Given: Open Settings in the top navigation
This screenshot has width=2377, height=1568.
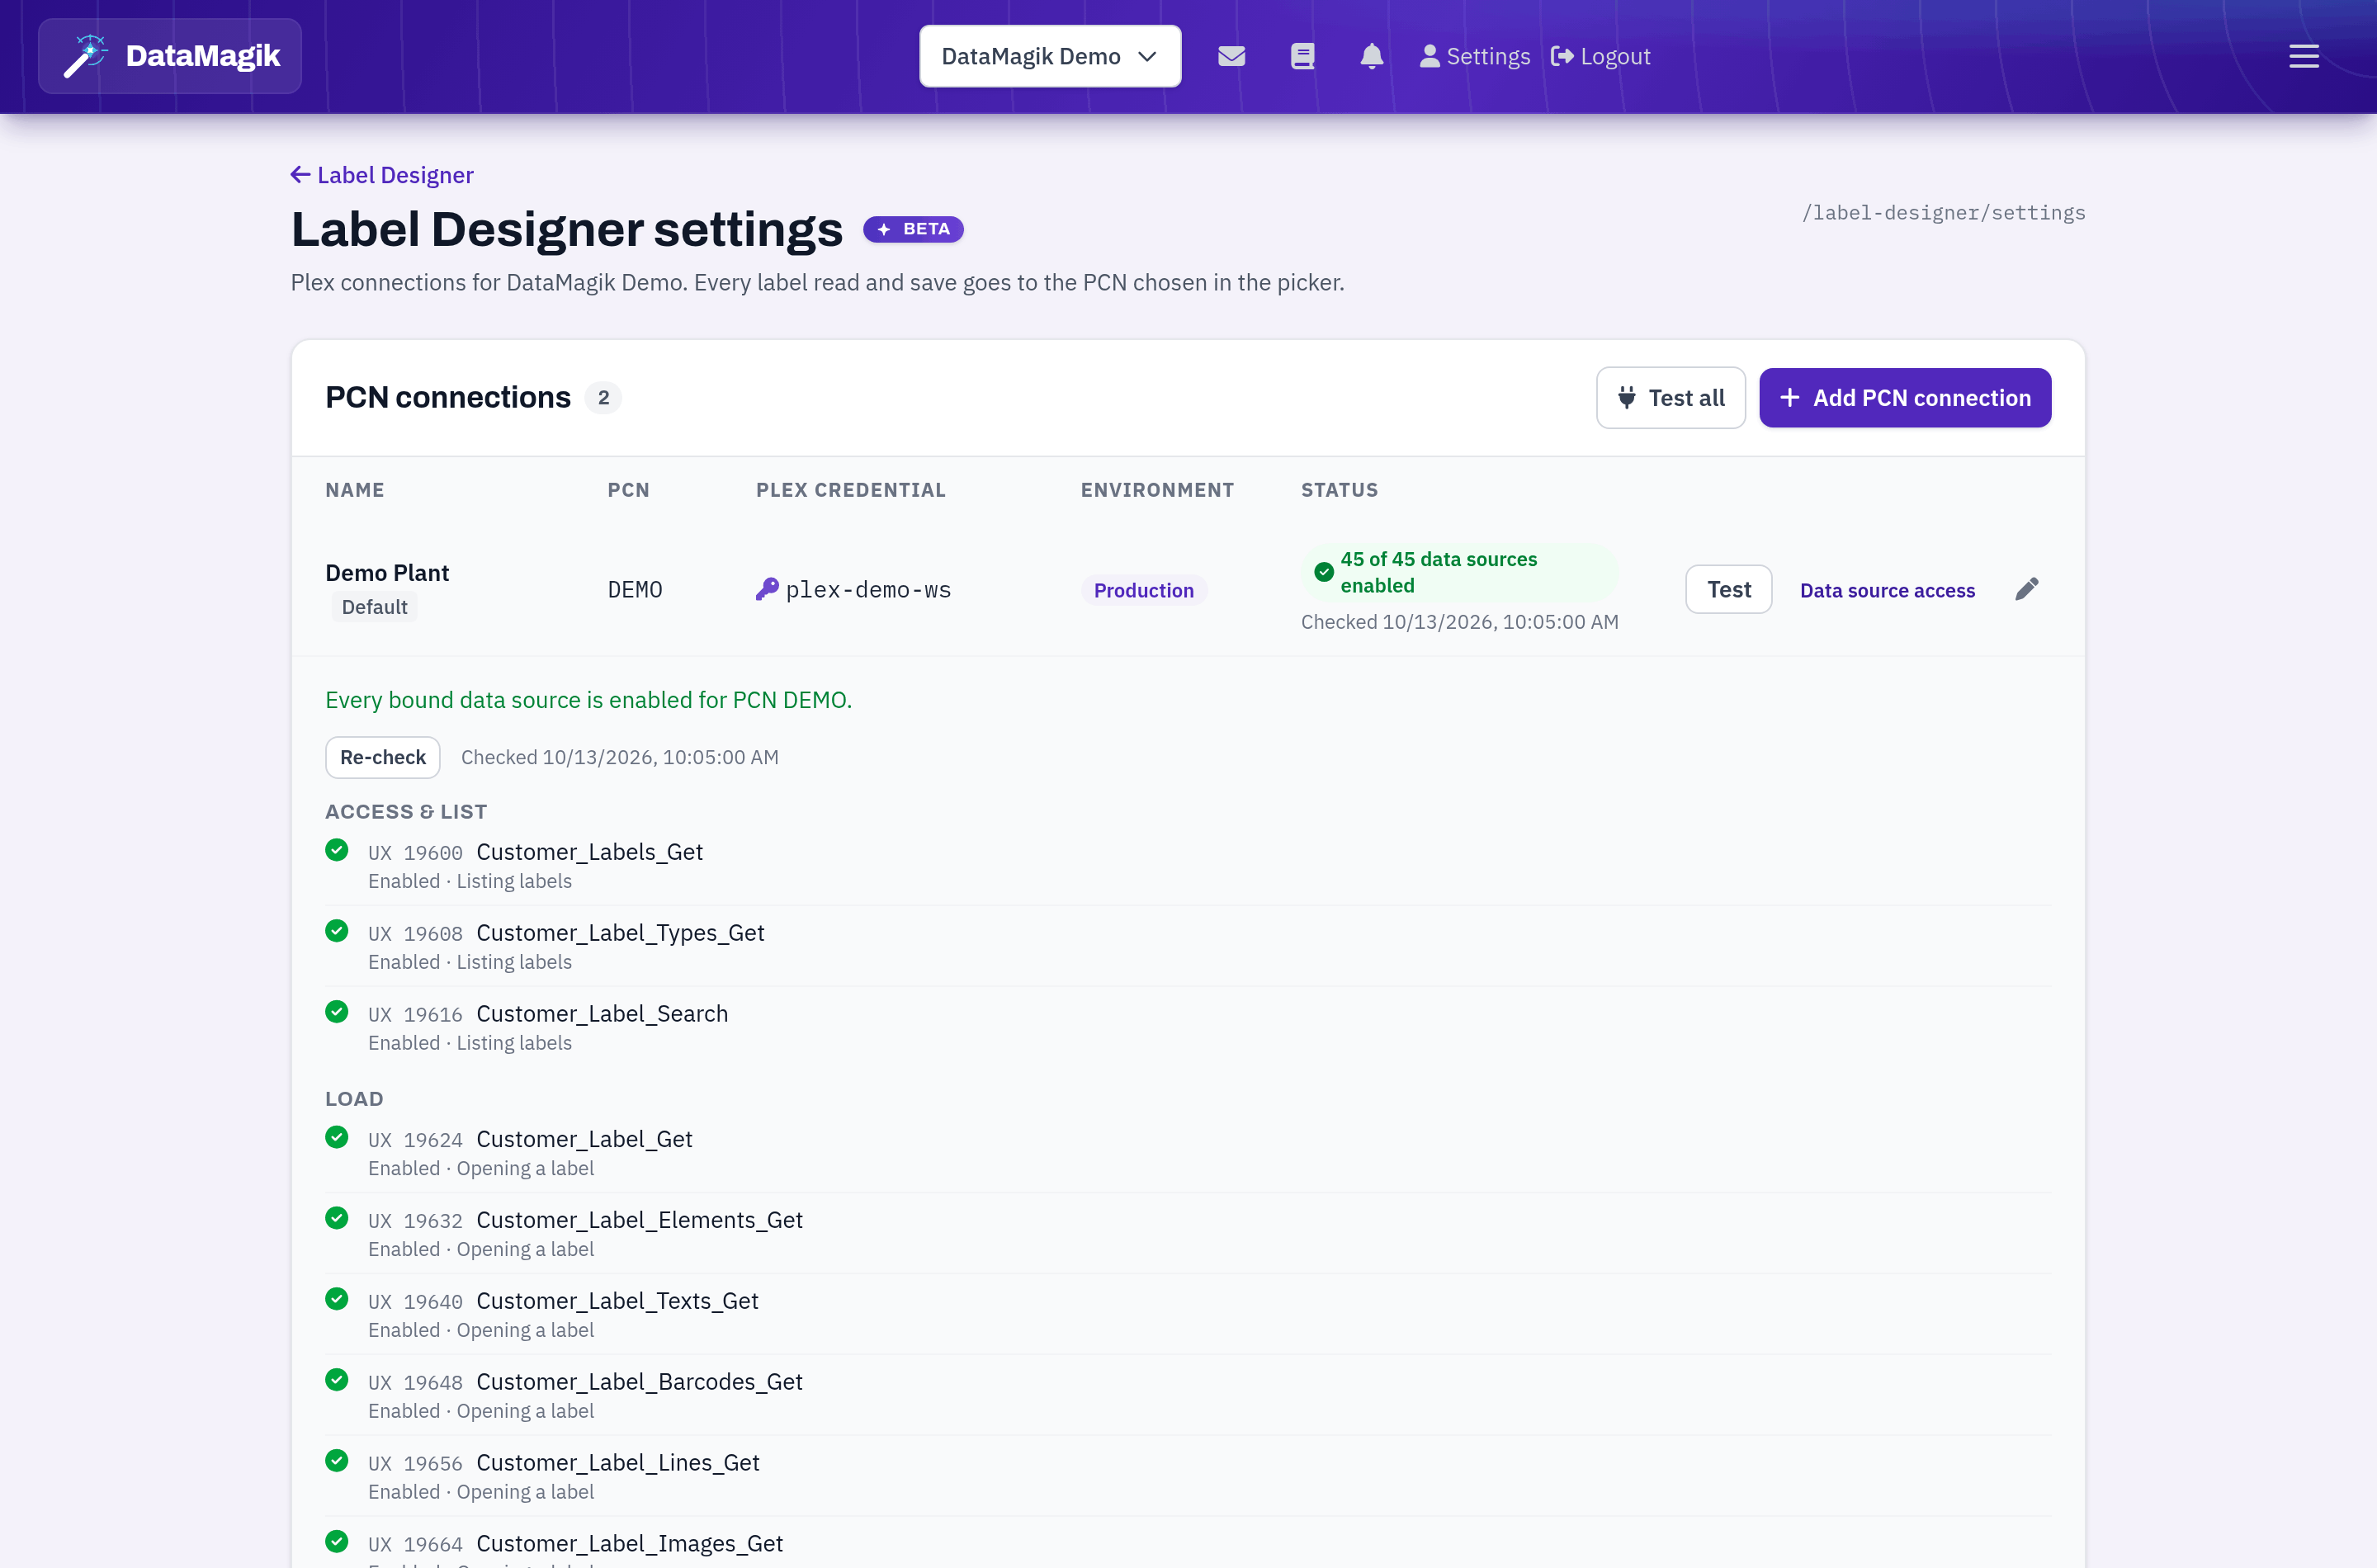Looking at the screenshot, I should click(1475, 56).
